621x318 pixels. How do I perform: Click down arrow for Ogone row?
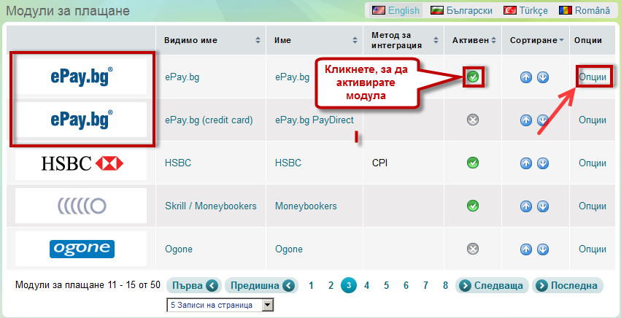(543, 249)
